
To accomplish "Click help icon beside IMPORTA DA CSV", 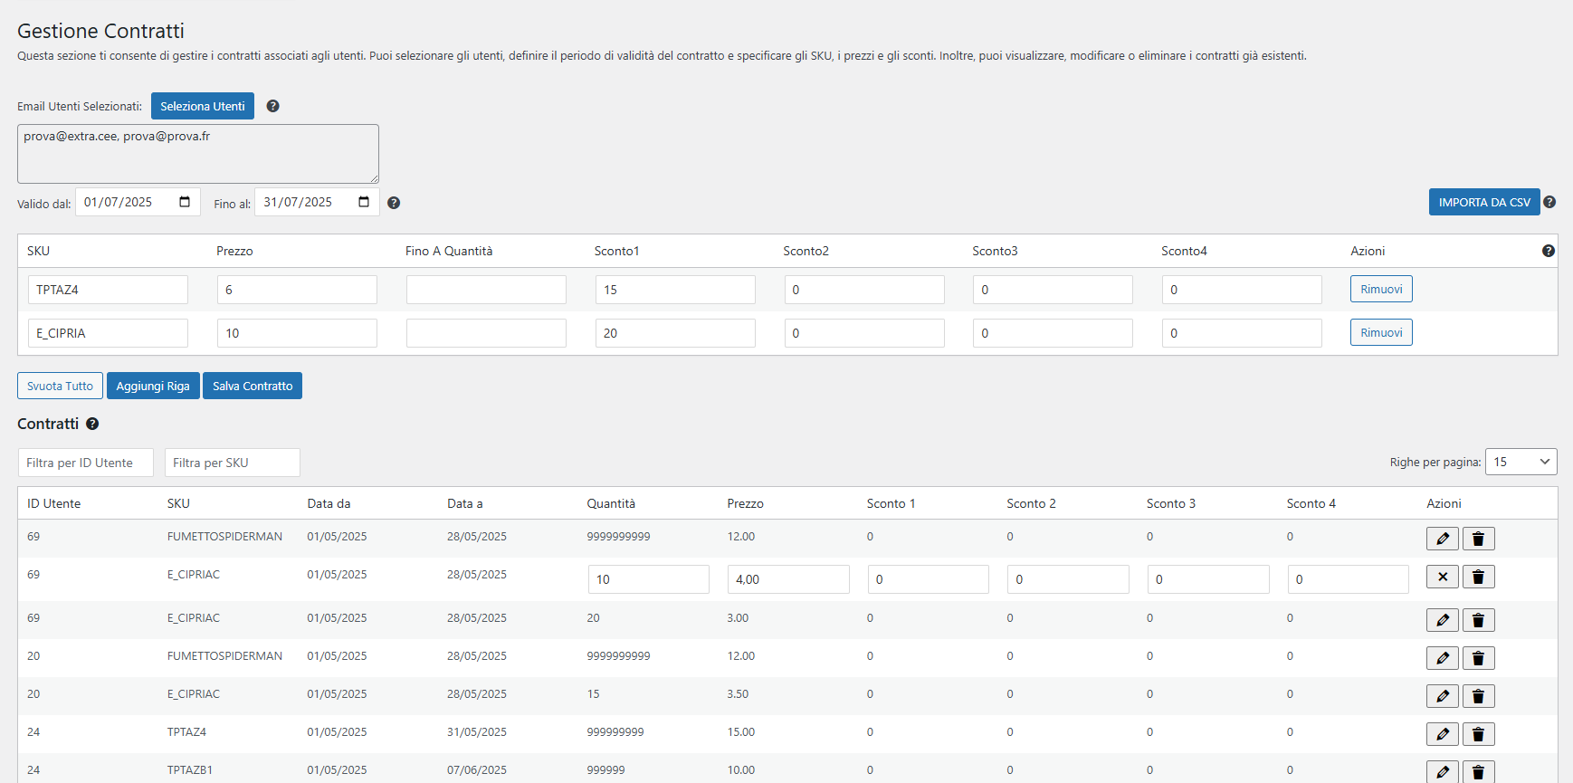I will click(1549, 202).
